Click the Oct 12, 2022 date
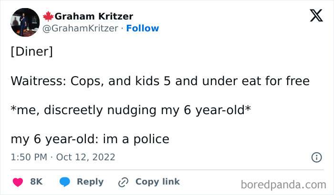Image resolution: width=334 pixels, height=195 pixels. point(86,157)
